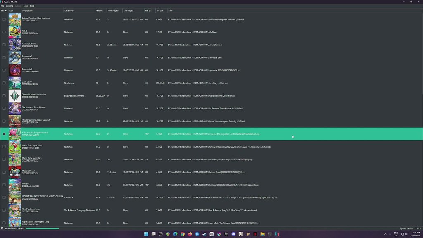This screenshot has width=423, height=238.
Task: Click the Monster Hunter Stories 2 icon
Action: pyautogui.click(x=14, y=198)
